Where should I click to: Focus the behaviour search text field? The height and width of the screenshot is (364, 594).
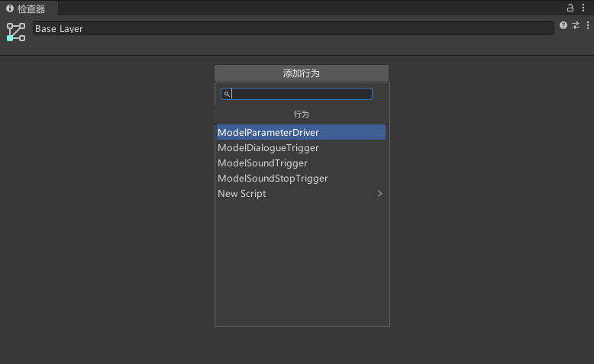pos(301,94)
